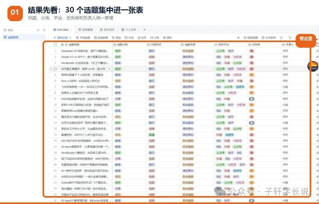Open the options dots next to Grid View
Screen dimensions: 319x204
71,30
